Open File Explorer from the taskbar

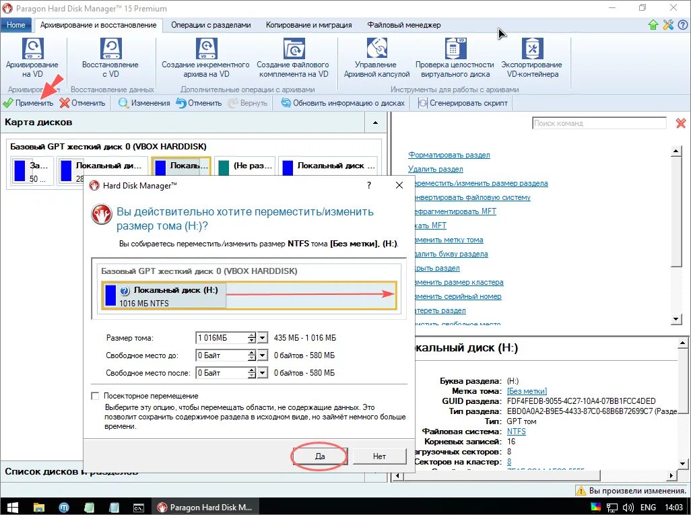tap(39, 507)
